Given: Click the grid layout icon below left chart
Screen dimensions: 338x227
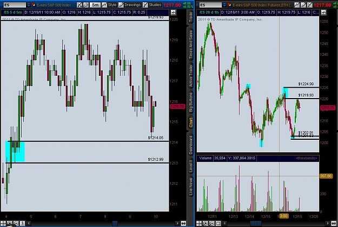Looking at the screenshot, I should [3, 223].
